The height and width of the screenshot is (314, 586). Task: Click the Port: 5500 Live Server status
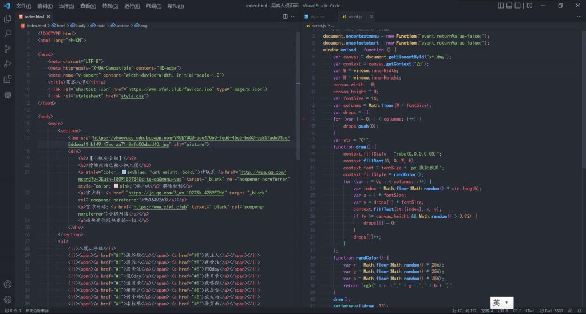(x=551, y=311)
